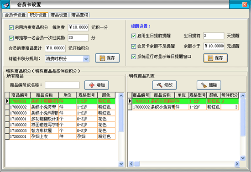Click the row pointer arrow in 特殊商品列表 grid

coord(130,101)
